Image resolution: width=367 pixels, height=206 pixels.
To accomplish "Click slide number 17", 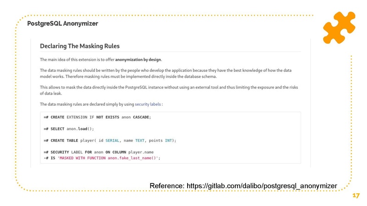I will tap(356, 195).
